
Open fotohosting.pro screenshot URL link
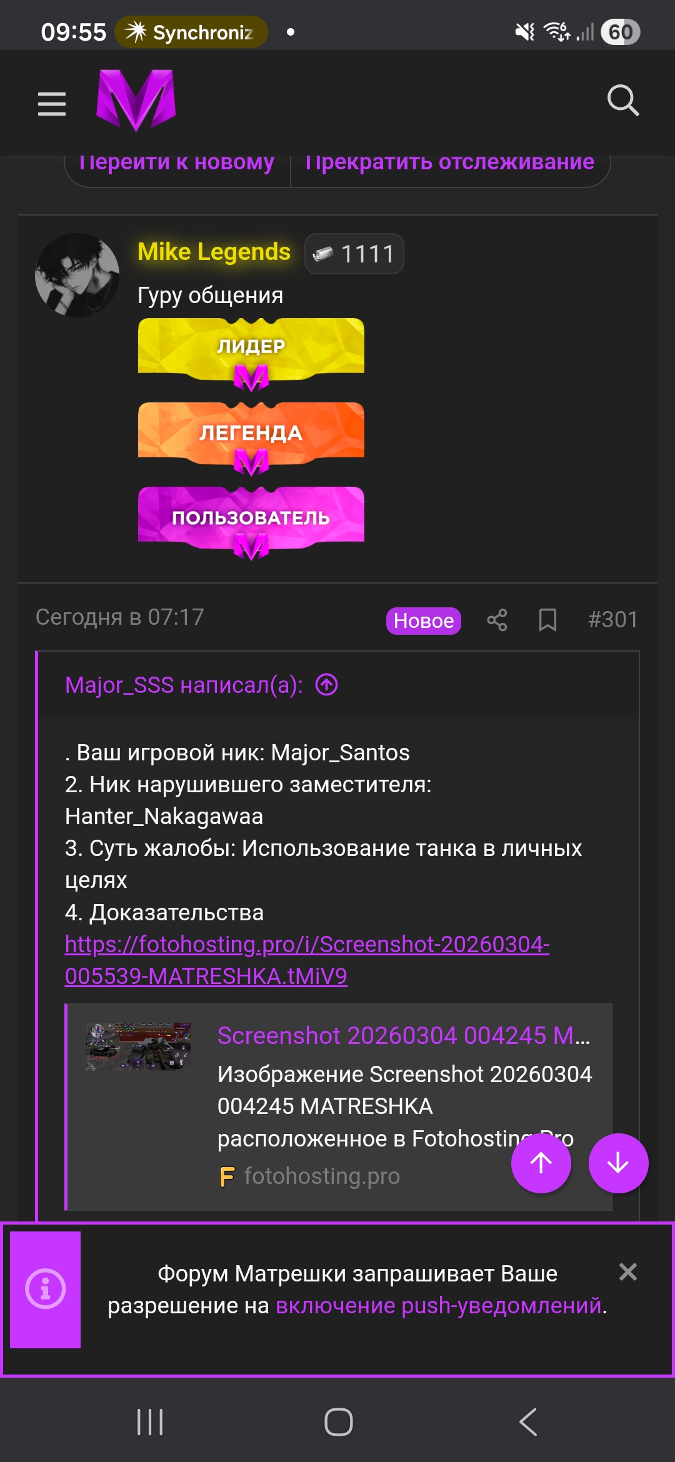click(307, 960)
